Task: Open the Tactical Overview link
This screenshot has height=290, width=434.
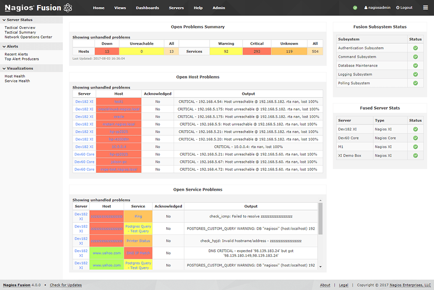Action: point(20,28)
